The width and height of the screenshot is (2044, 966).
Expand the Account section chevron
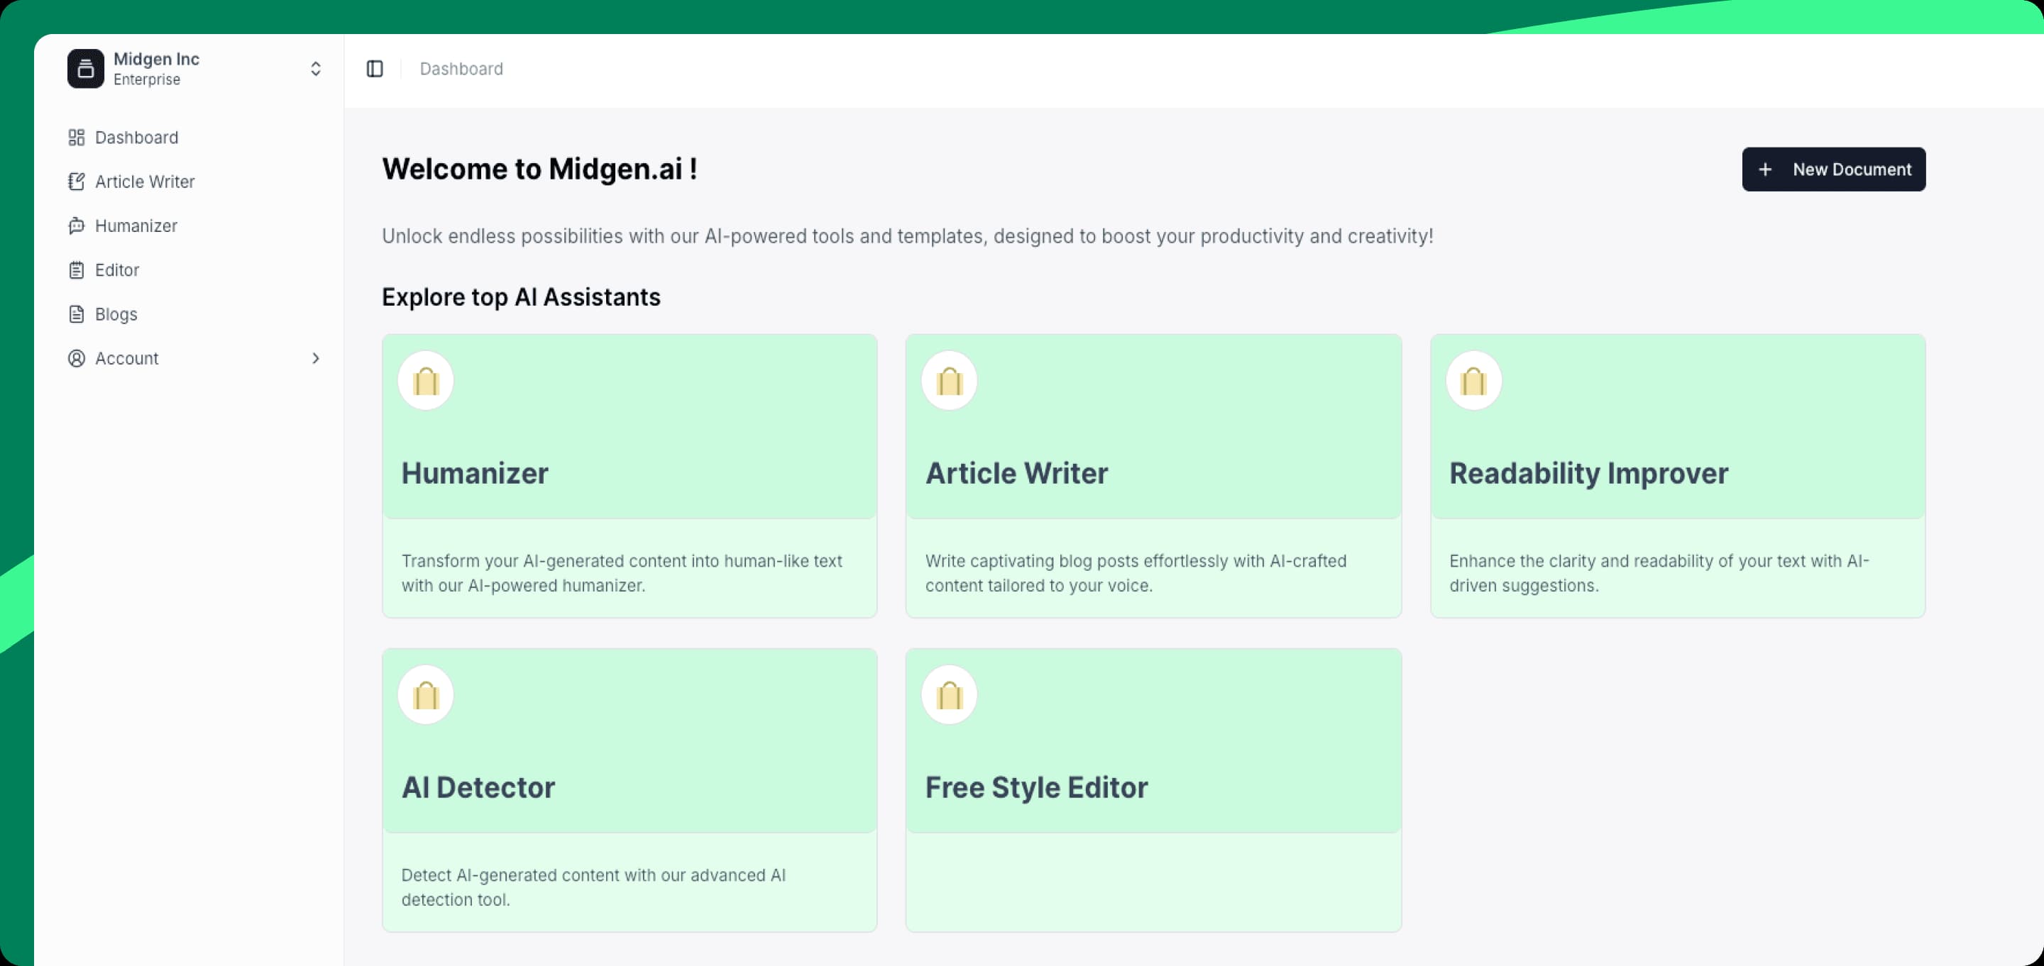click(x=317, y=357)
